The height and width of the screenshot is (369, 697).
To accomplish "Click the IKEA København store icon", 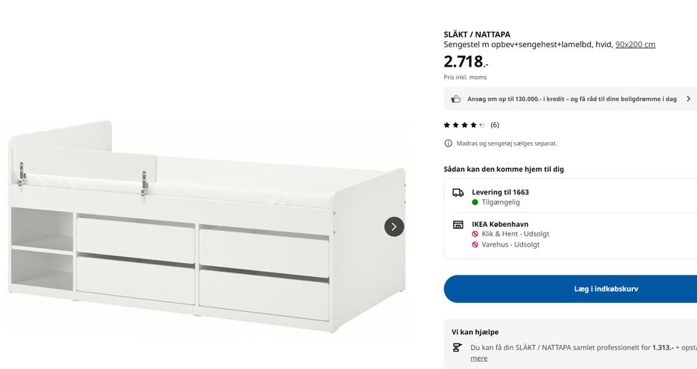I will point(458,225).
